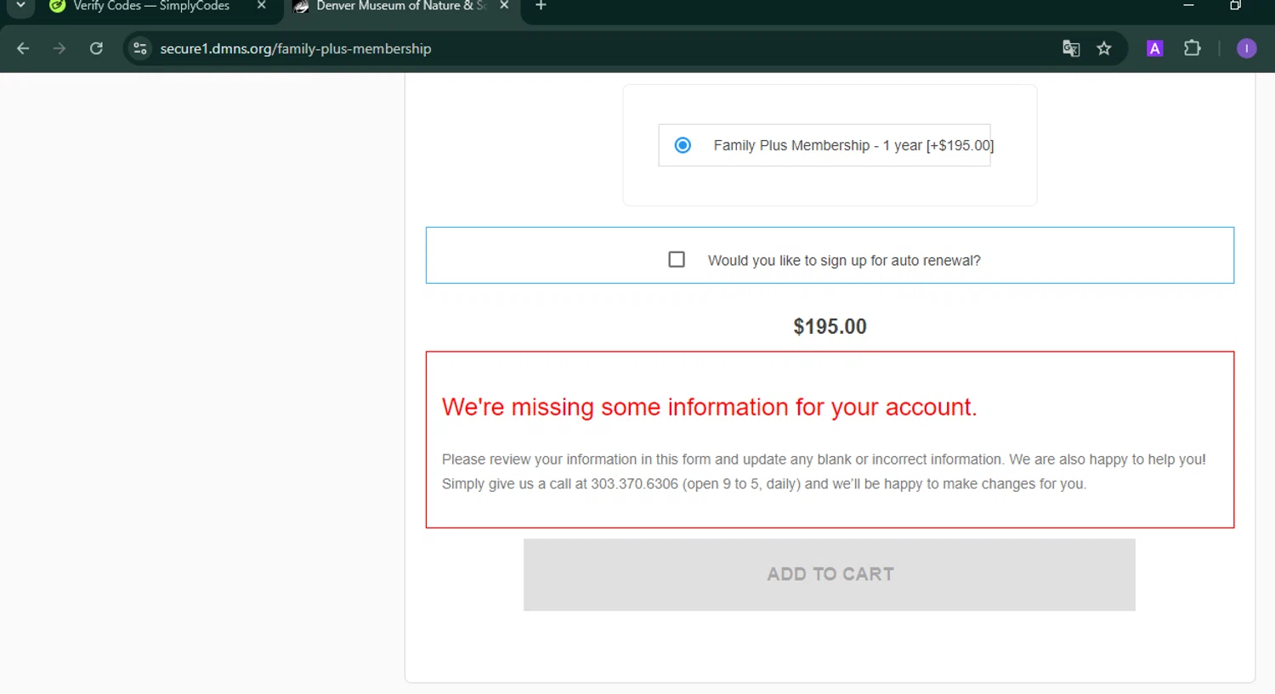Open site information icon in address bar
The width and height of the screenshot is (1275, 694).
point(140,48)
